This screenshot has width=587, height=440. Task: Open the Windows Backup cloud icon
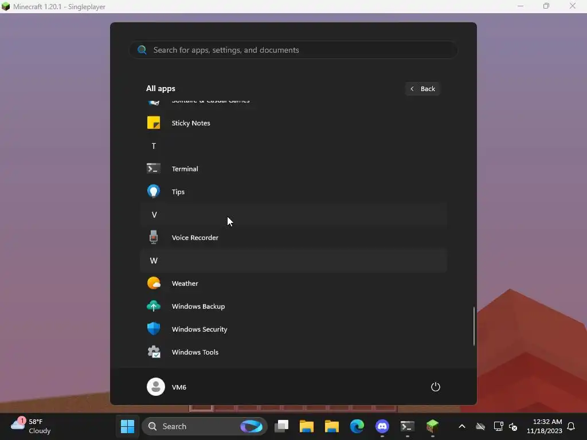point(154,306)
